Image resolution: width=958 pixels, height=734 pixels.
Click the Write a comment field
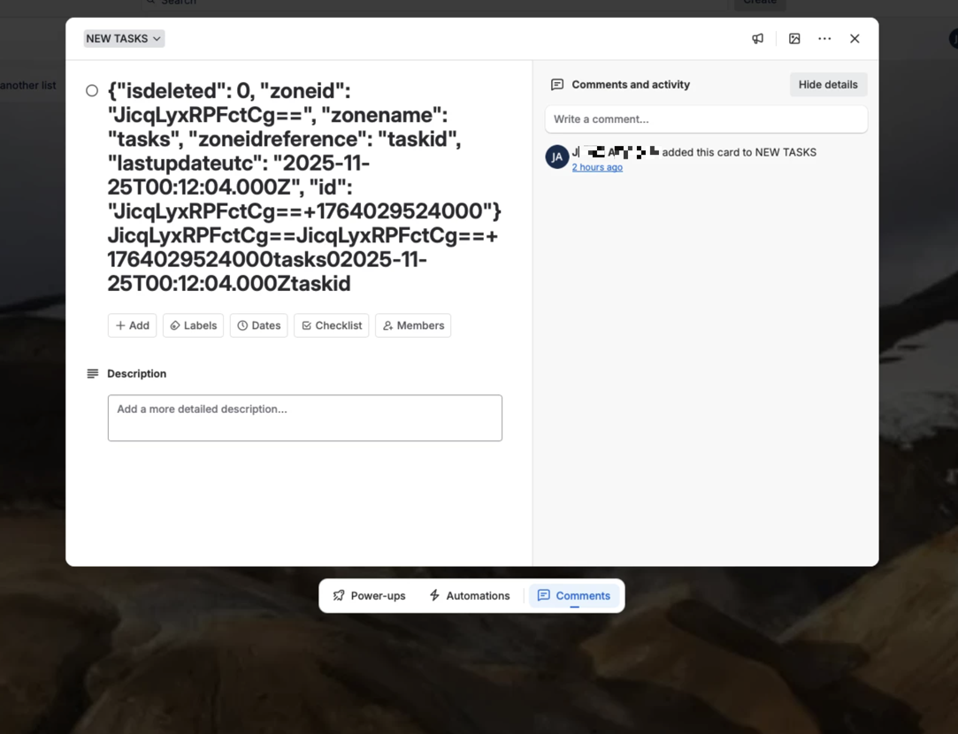click(x=705, y=119)
